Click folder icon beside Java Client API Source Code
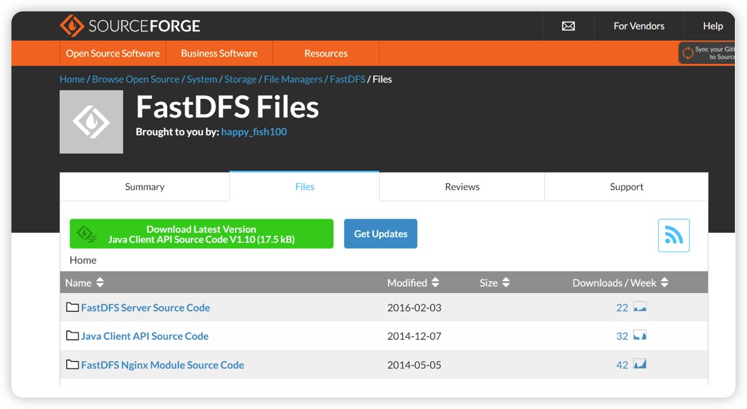The height and width of the screenshot is (409, 747). (x=72, y=336)
